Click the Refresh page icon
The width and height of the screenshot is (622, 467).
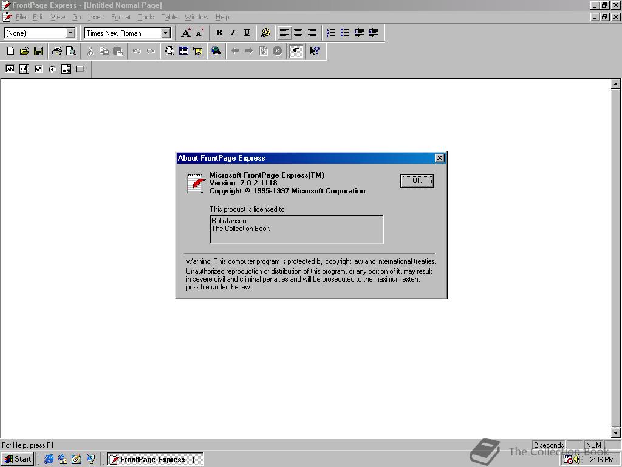point(264,51)
